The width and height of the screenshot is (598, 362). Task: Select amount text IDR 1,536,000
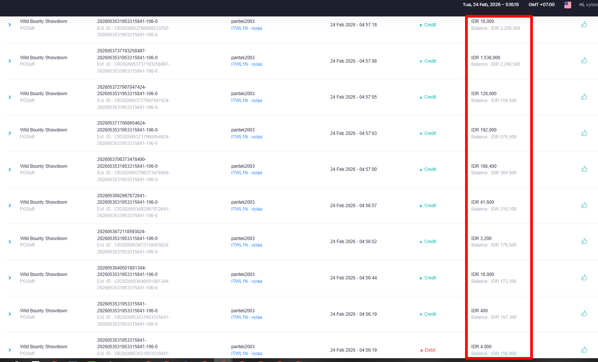486,58
